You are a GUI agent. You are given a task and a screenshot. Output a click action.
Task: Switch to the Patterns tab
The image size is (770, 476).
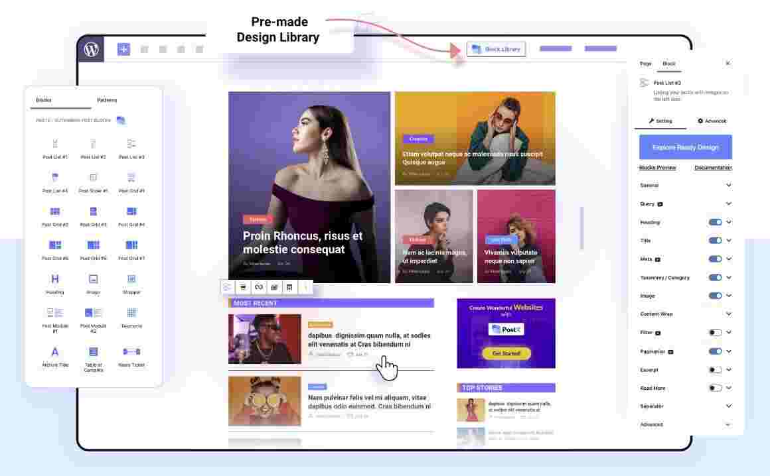coord(107,100)
